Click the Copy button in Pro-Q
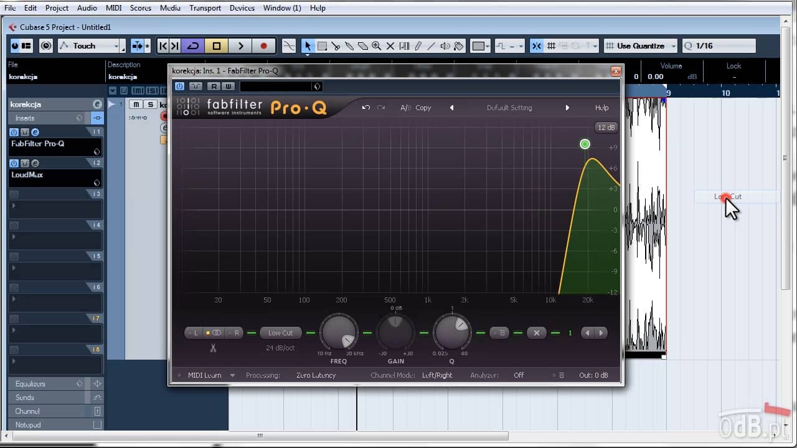This screenshot has height=448, width=797. [423, 108]
